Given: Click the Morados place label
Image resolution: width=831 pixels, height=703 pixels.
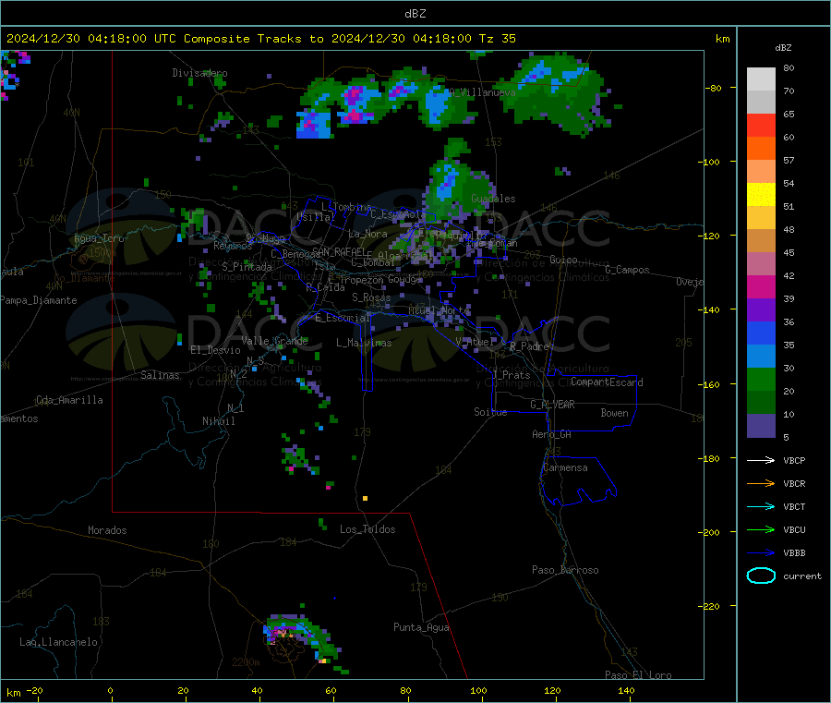Looking at the screenshot, I should [108, 530].
